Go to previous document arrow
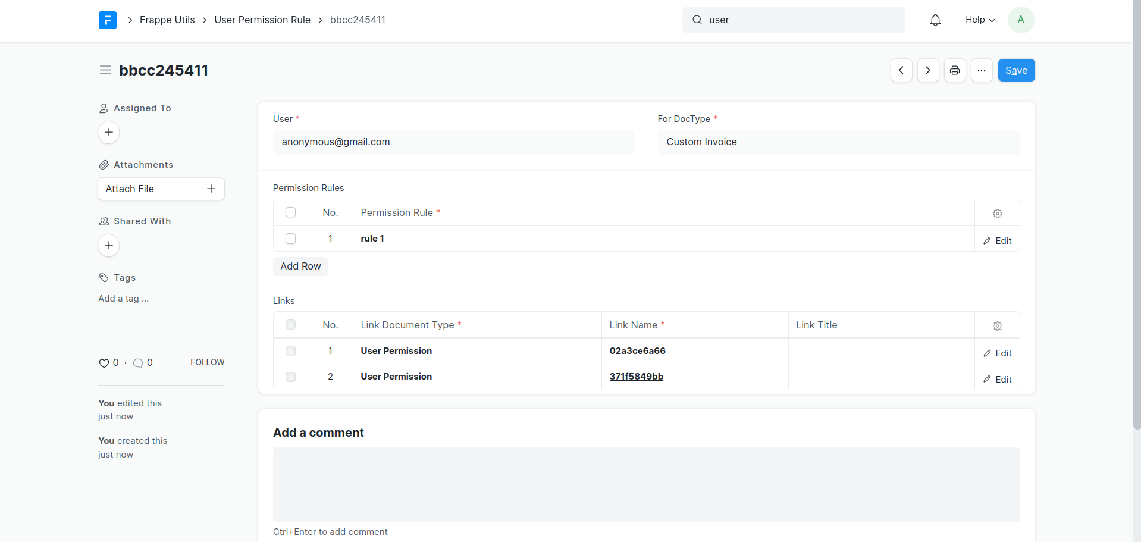 tap(901, 70)
